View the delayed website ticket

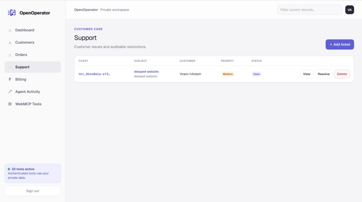pos(307,74)
